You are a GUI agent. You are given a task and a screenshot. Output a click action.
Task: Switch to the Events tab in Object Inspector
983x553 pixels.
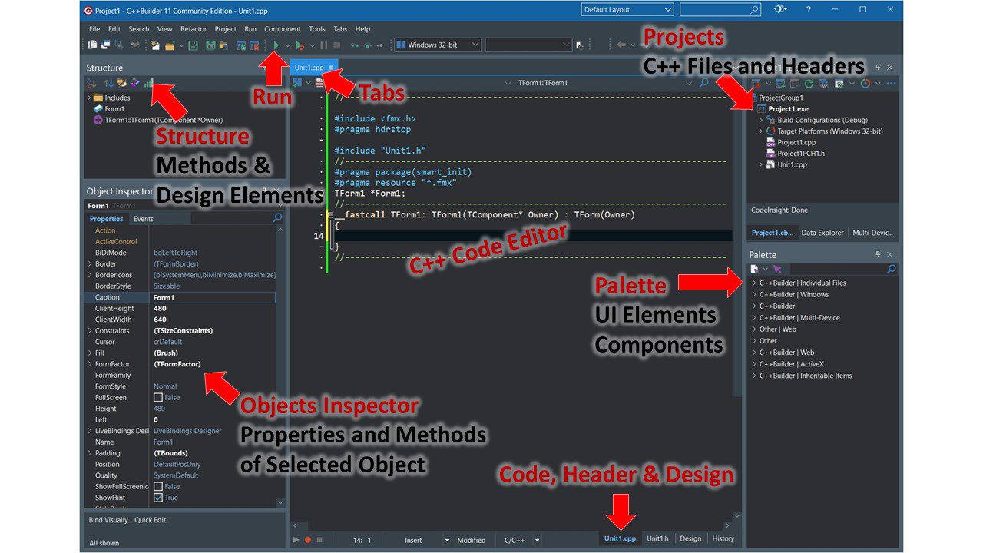click(x=144, y=219)
